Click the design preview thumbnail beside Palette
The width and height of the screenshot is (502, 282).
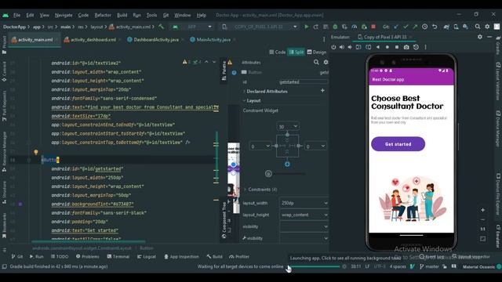point(234,178)
